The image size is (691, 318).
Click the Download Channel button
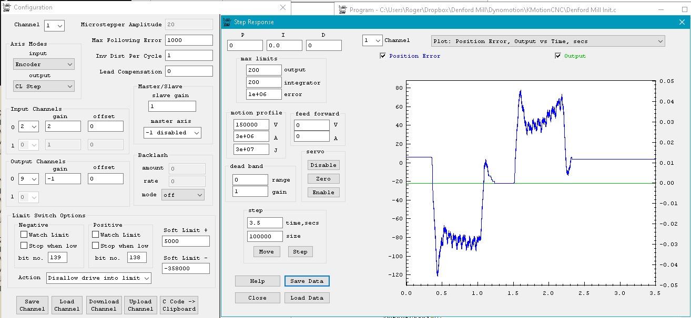click(x=104, y=305)
